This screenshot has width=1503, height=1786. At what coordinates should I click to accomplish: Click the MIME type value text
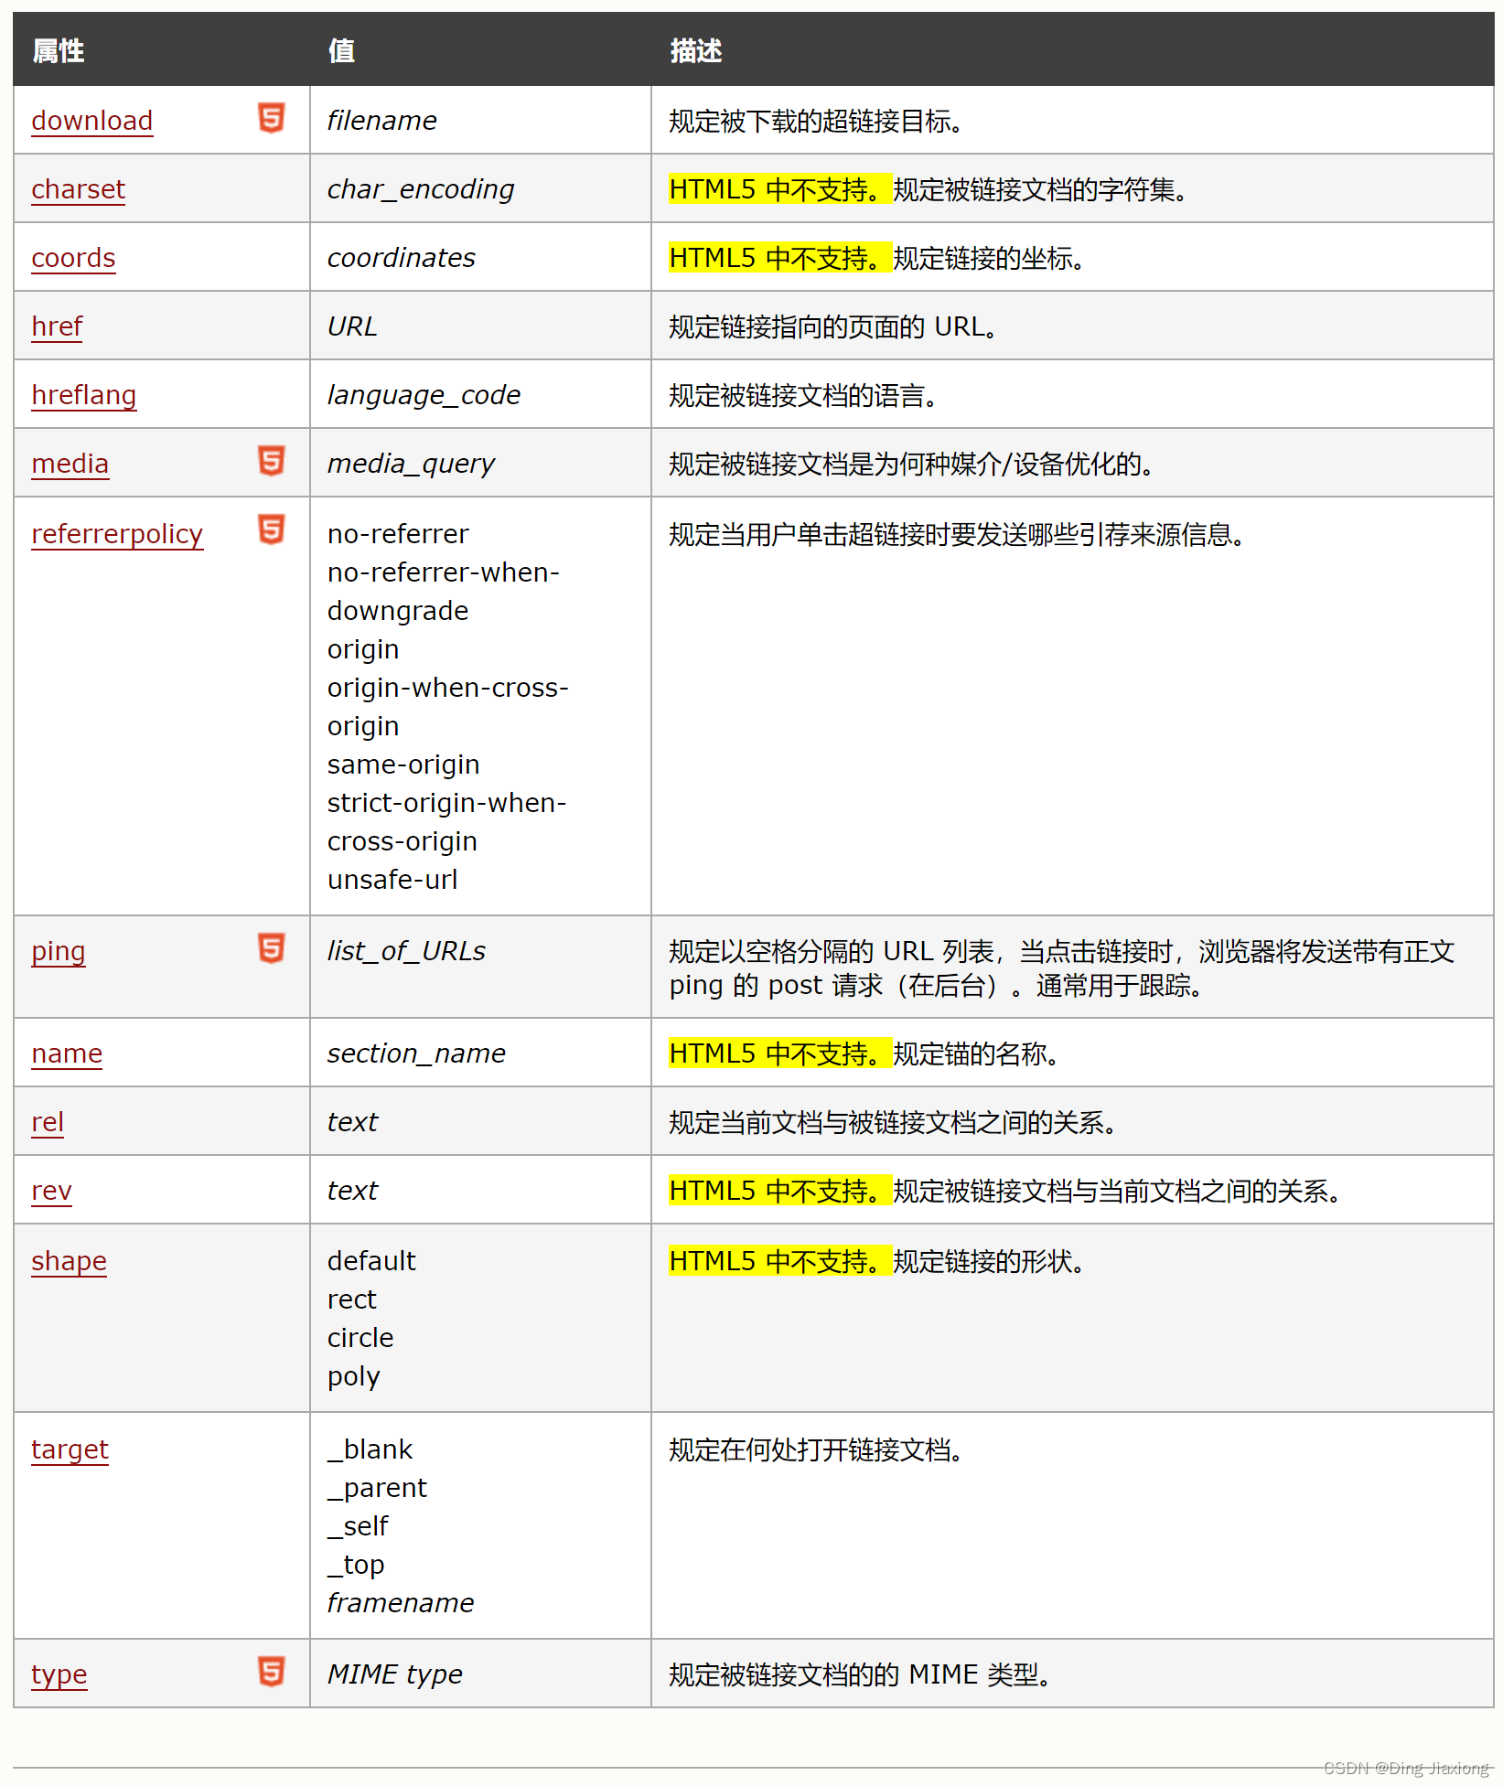(x=394, y=1674)
